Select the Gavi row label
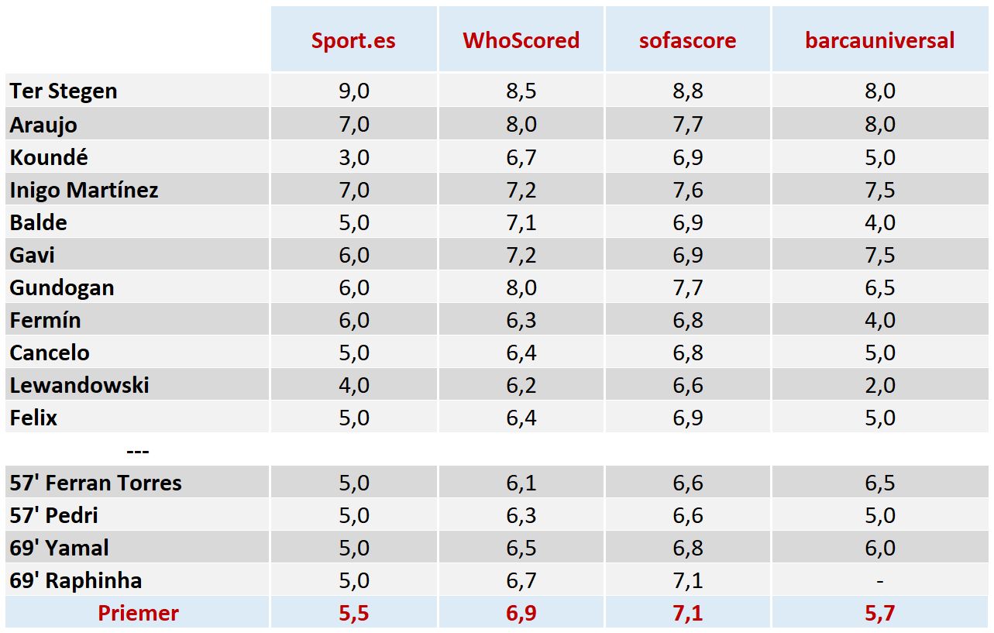The height and width of the screenshot is (633, 994). pyautogui.click(x=33, y=255)
